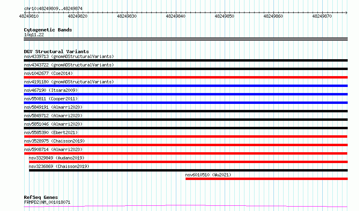Open variant nsv5849712 (Almarri2020) label
This screenshot has width=359, height=211.
pos(53,116)
